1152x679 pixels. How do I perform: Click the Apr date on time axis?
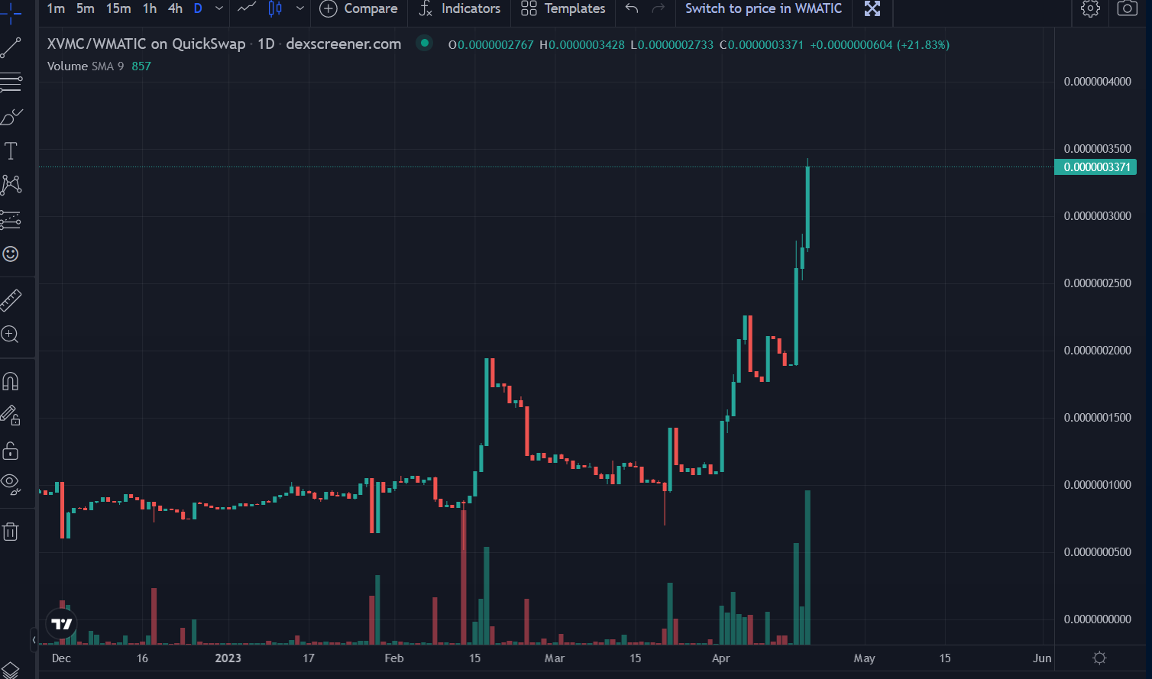[720, 658]
